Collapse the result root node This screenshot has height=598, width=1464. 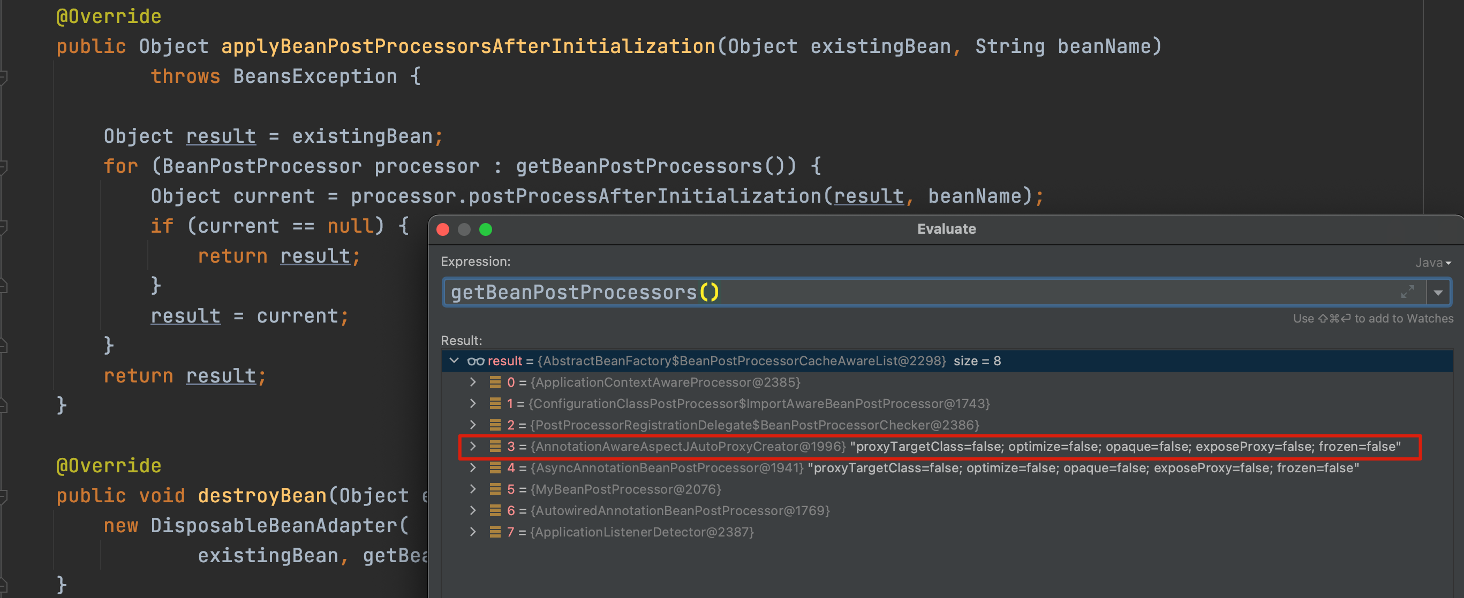click(454, 361)
